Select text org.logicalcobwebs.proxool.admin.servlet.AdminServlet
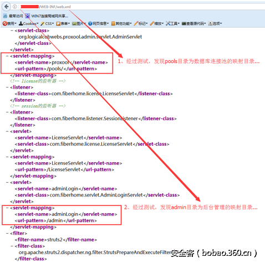This screenshot has height=263, width=265. [80, 37]
